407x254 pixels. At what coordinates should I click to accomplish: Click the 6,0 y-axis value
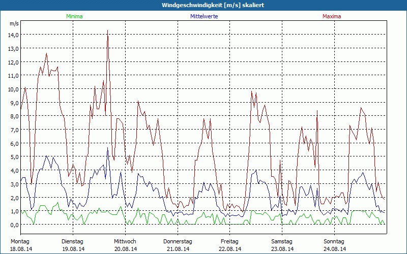point(15,143)
